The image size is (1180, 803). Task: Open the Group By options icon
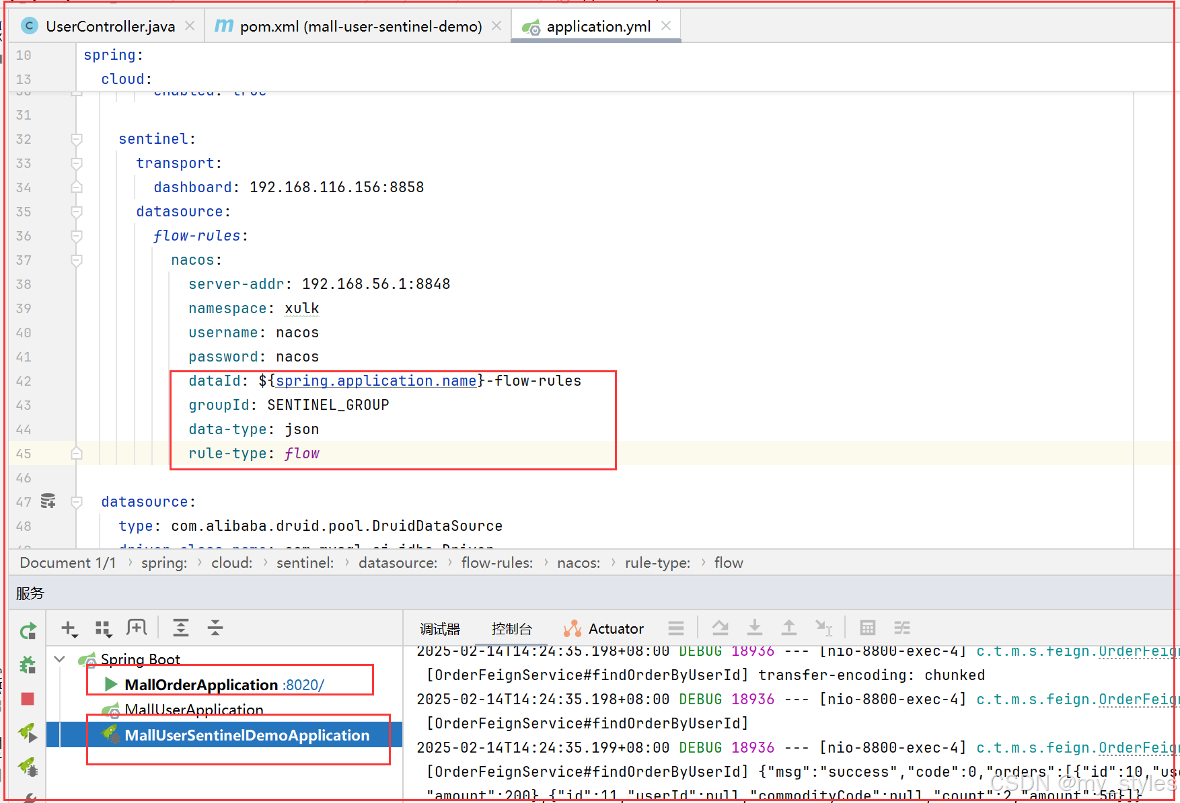(103, 629)
